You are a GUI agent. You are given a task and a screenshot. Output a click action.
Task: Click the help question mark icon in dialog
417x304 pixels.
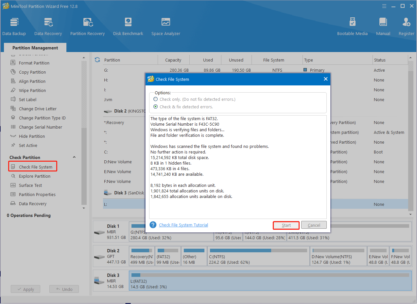(x=153, y=225)
